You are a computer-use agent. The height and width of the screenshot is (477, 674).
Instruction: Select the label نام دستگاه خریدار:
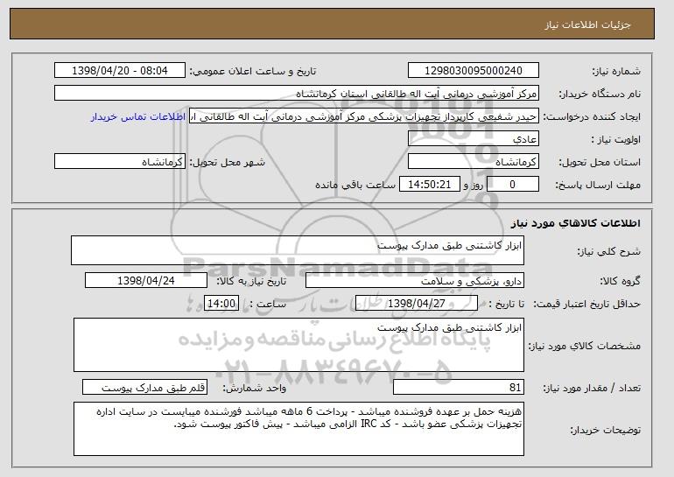tap(600, 95)
